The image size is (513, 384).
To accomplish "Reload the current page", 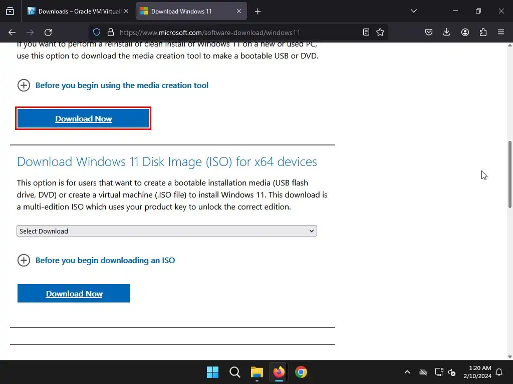I will tap(48, 32).
